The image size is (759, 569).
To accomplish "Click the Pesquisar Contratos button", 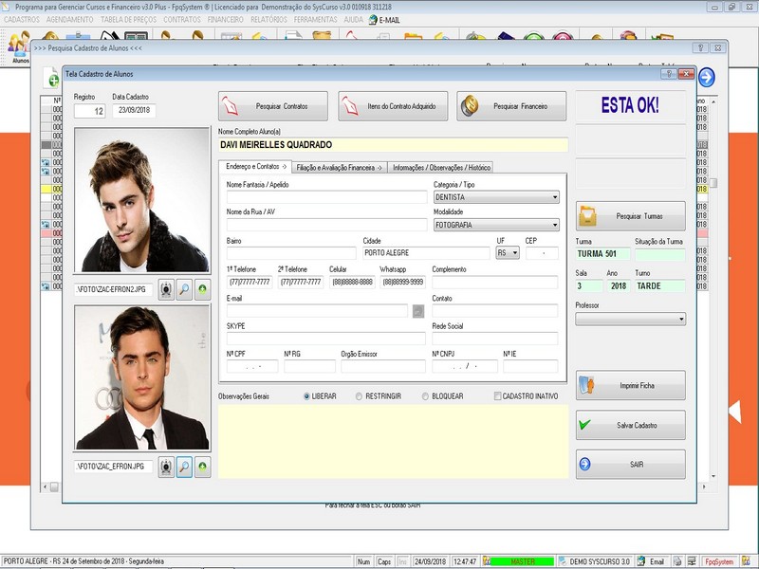I will point(273,106).
